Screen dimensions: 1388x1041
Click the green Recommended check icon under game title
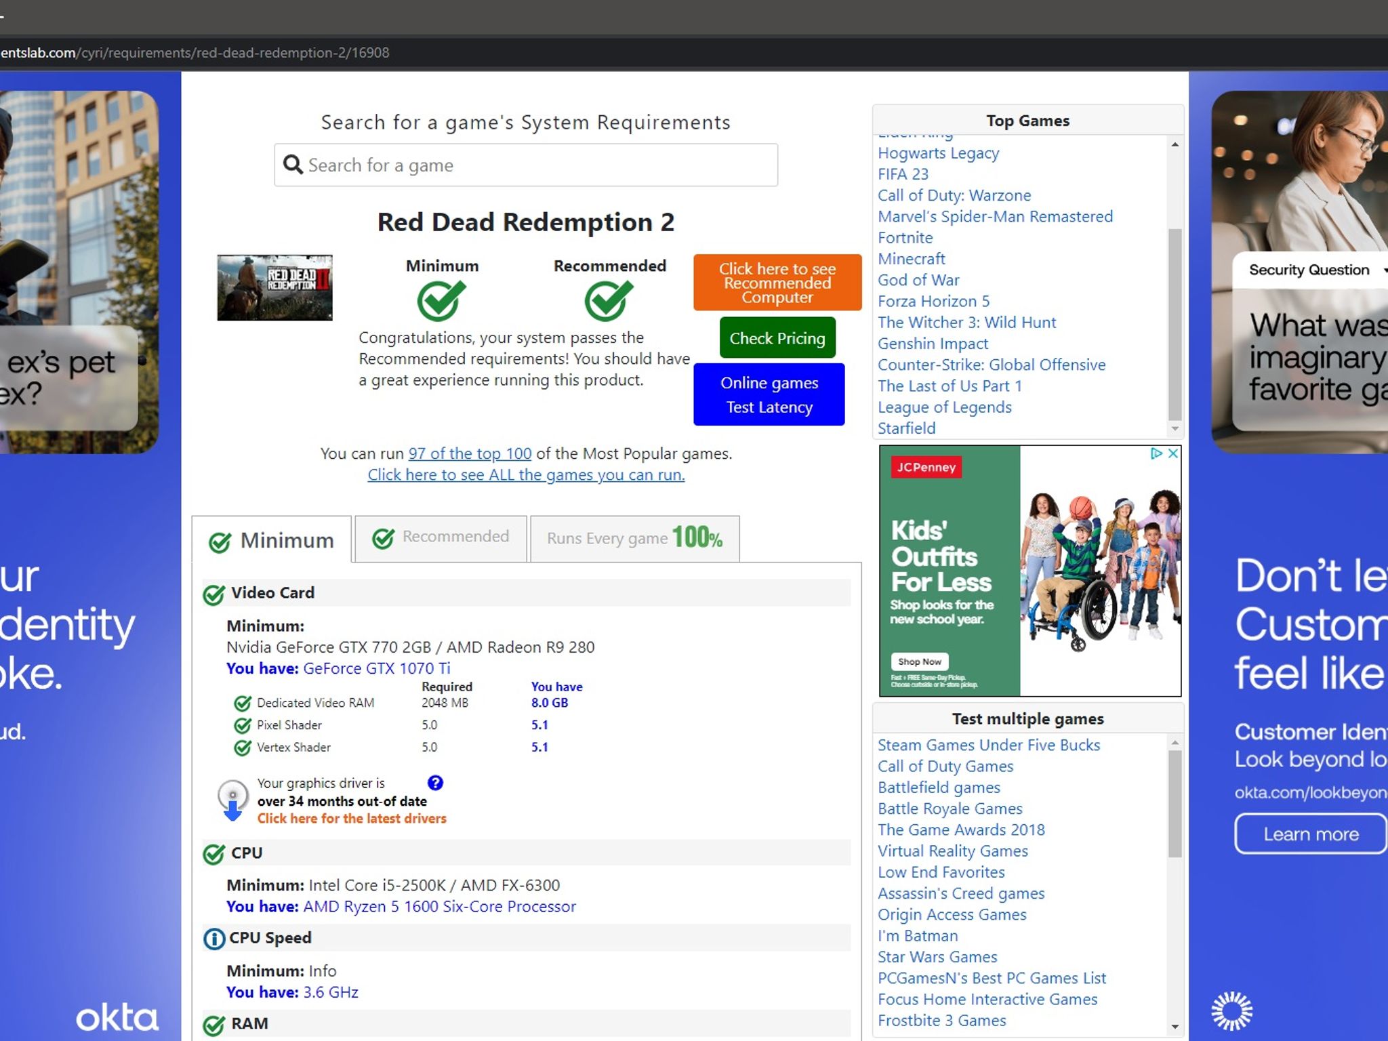[x=609, y=300]
